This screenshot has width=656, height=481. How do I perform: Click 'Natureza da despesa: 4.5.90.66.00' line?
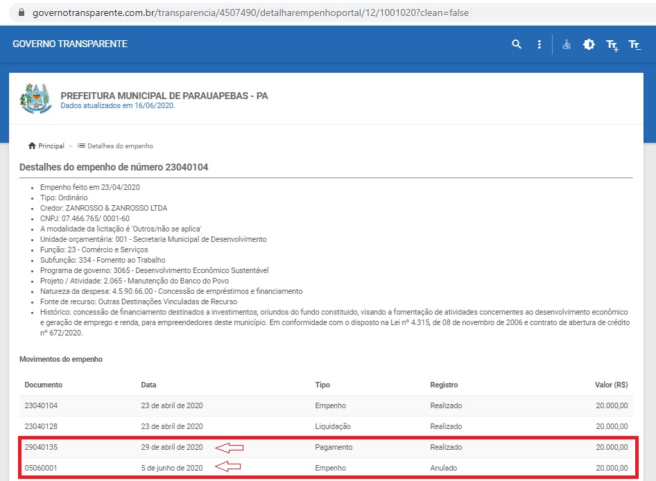pyautogui.click(x=171, y=292)
